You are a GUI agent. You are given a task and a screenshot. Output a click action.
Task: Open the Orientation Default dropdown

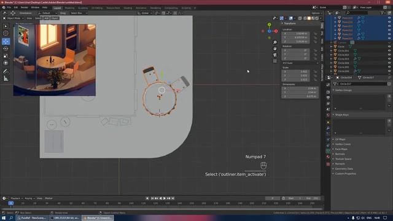48,13
